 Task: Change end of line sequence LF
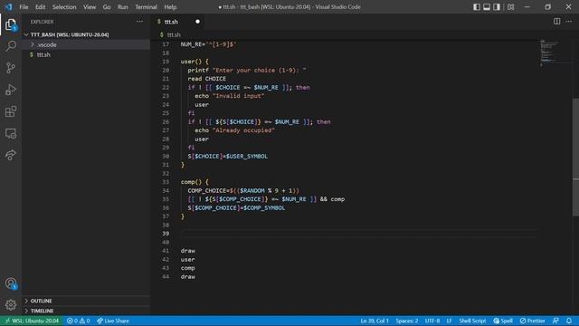(449, 321)
